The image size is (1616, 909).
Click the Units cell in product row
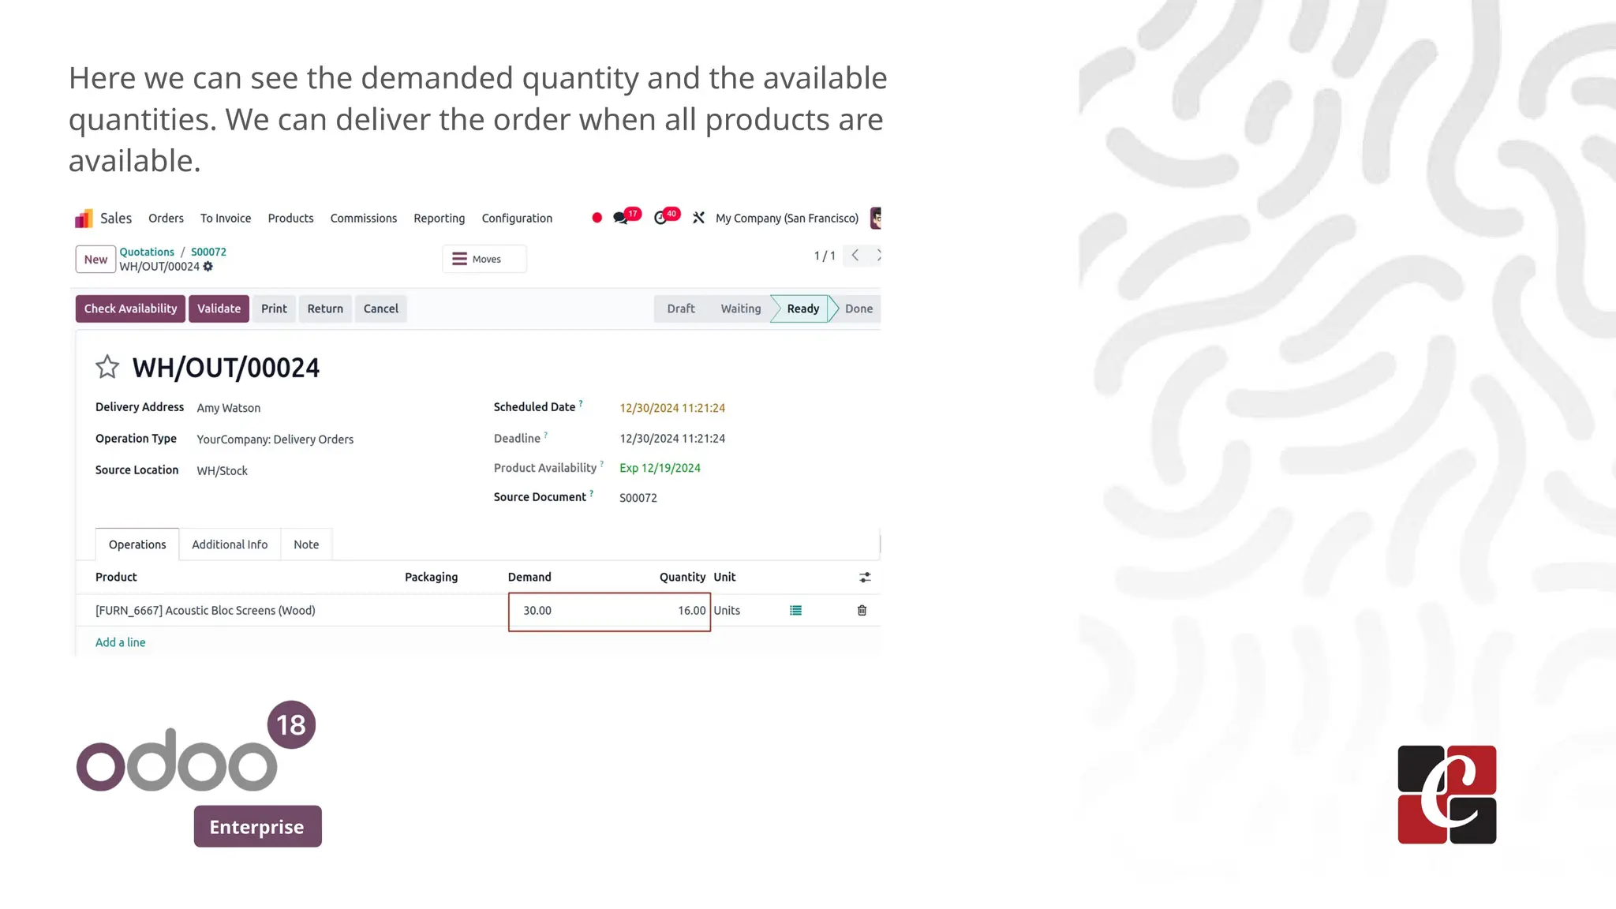click(727, 611)
